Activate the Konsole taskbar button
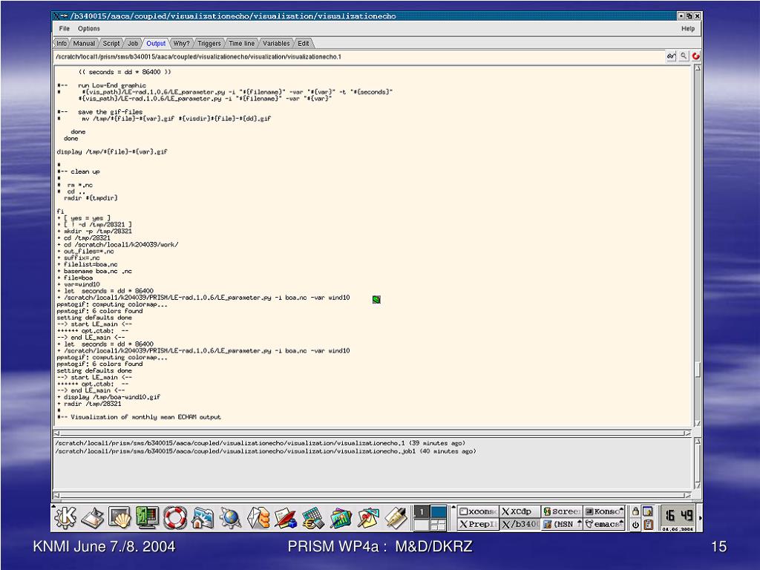The image size is (760, 570). click(x=603, y=511)
